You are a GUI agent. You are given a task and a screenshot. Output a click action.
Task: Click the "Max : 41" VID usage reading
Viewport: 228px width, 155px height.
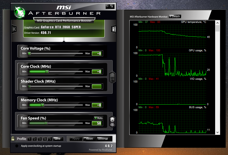(x=154, y=79)
